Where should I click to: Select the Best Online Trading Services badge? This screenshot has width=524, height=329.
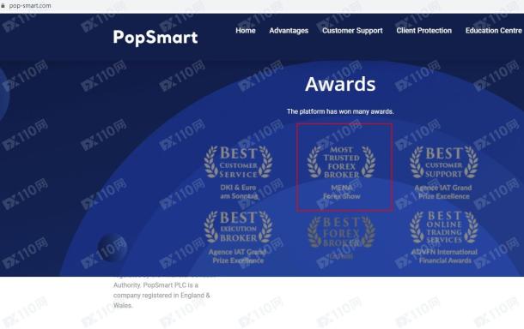pos(444,227)
